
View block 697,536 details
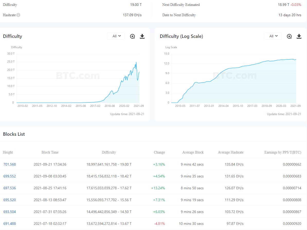point(9,188)
